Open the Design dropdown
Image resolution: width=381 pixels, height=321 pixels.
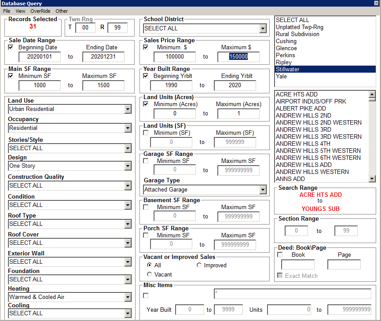coord(128,166)
